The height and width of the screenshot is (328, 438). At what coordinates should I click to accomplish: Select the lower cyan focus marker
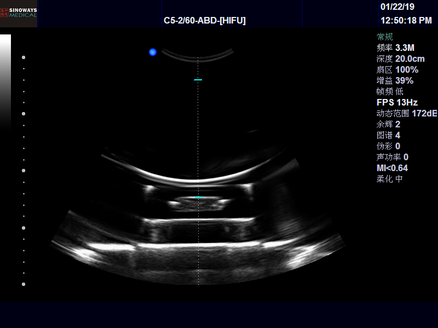tap(198, 197)
